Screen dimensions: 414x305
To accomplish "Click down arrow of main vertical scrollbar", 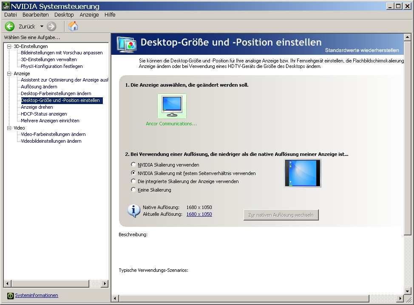I will click(407, 291).
